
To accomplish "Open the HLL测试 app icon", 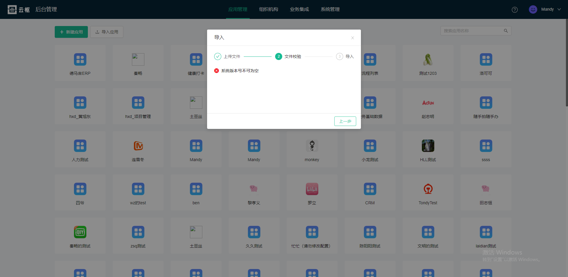I will coord(428,146).
